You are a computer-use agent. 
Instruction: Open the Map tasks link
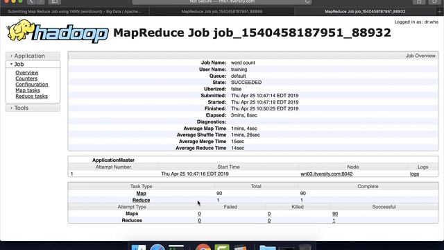pyautogui.click(x=28, y=90)
